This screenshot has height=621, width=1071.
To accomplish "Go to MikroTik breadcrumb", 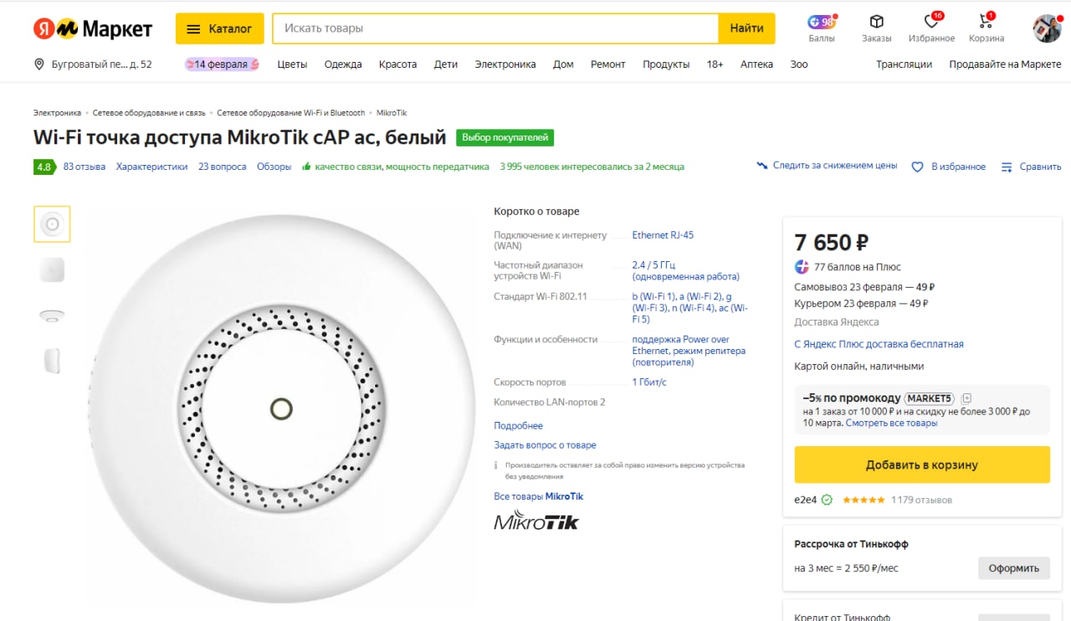I will [x=392, y=113].
